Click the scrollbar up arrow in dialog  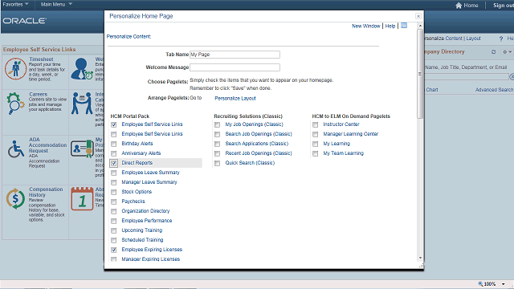[x=420, y=26]
